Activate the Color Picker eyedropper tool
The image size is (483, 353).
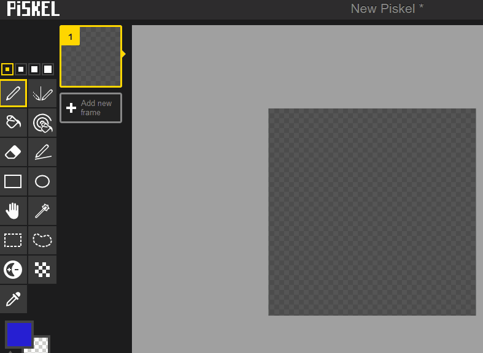coord(14,299)
